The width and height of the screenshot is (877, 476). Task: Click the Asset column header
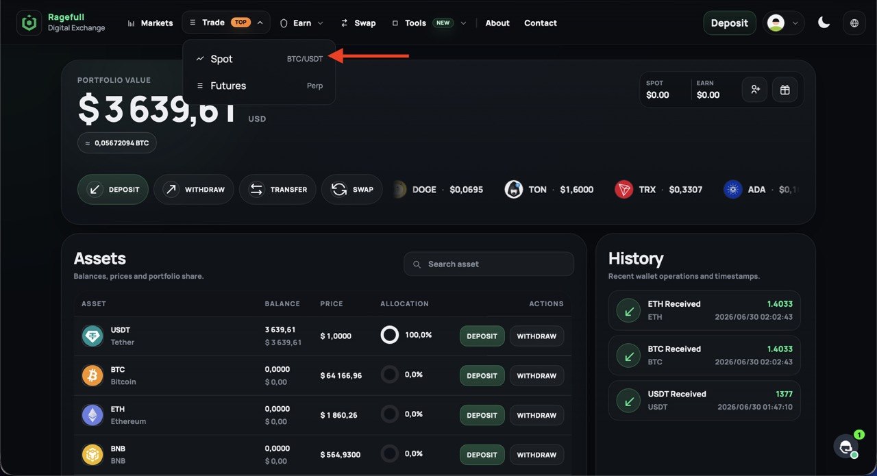click(94, 303)
